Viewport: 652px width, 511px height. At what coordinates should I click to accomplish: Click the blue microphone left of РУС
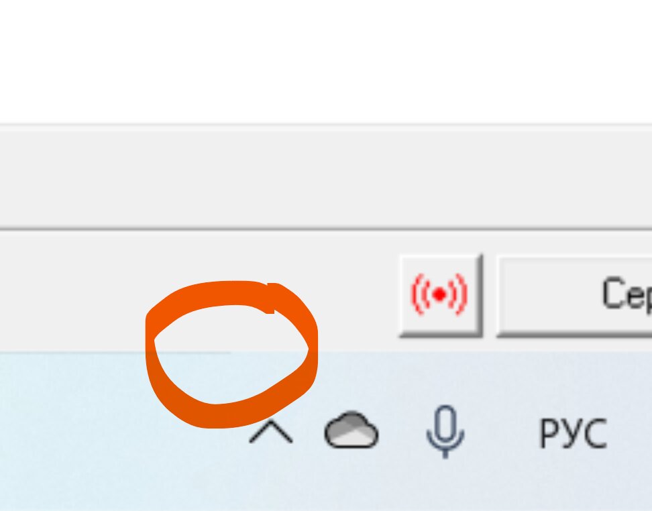pyautogui.click(x=445, y=432)
